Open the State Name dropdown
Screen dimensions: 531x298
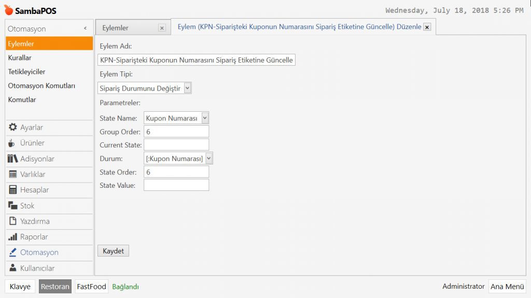[205, 118]
